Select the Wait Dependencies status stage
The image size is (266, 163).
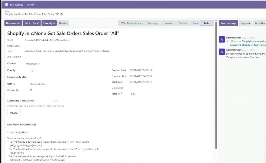[x=131, y=23]
